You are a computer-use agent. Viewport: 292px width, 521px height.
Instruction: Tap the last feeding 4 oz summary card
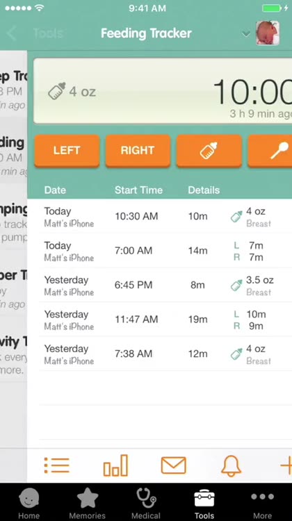point(163,91)
